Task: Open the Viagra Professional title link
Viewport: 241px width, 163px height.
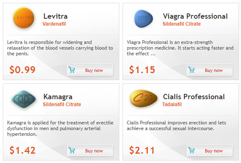Action: [195, 16]
